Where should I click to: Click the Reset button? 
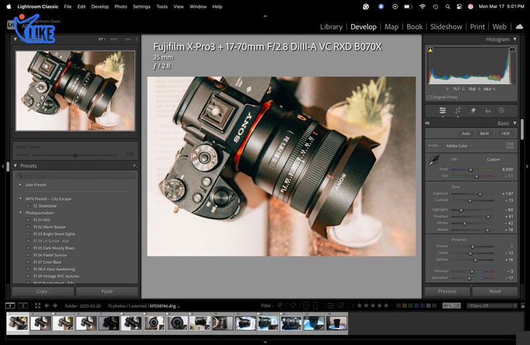point(495,291)
